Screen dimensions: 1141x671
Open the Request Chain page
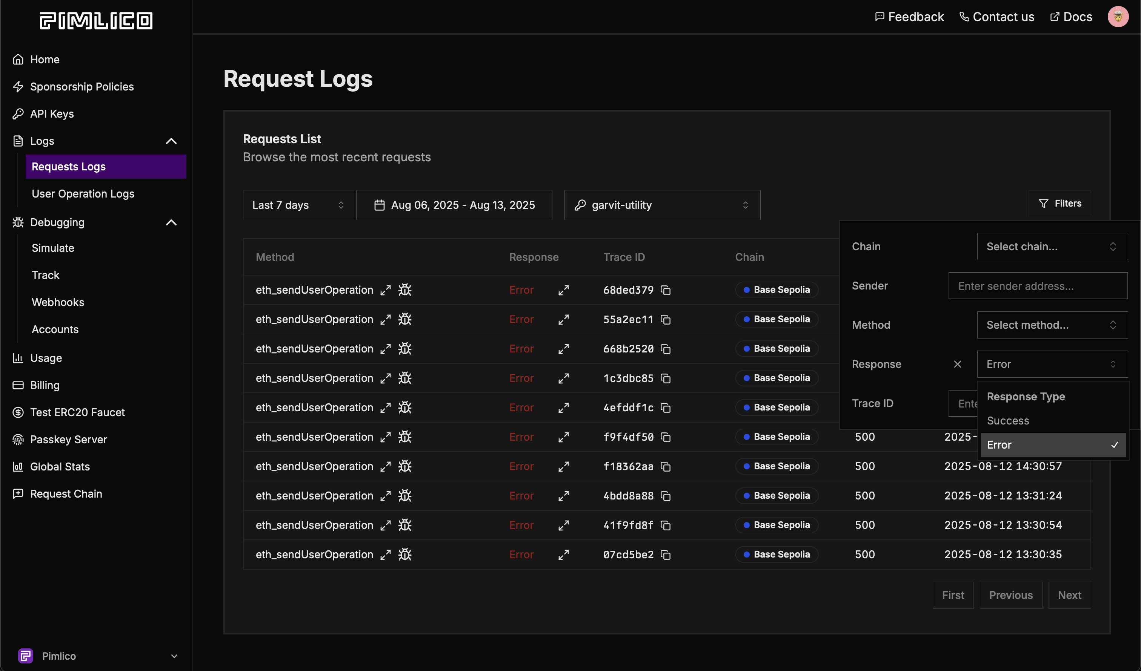[57, 494]
